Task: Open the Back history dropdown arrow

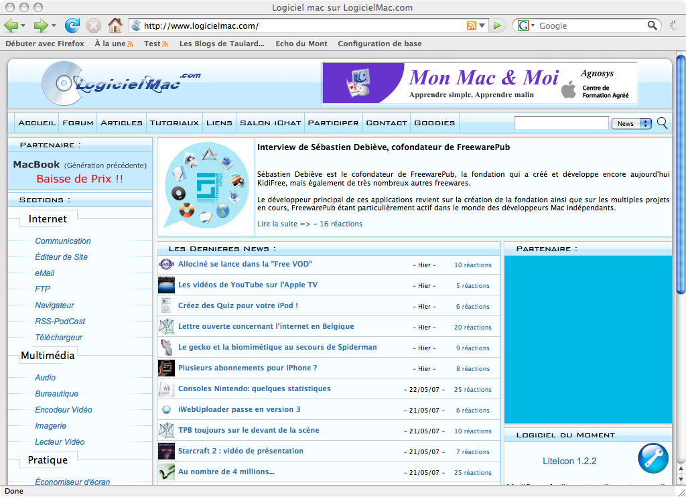Action: click(x=23, y=26)
